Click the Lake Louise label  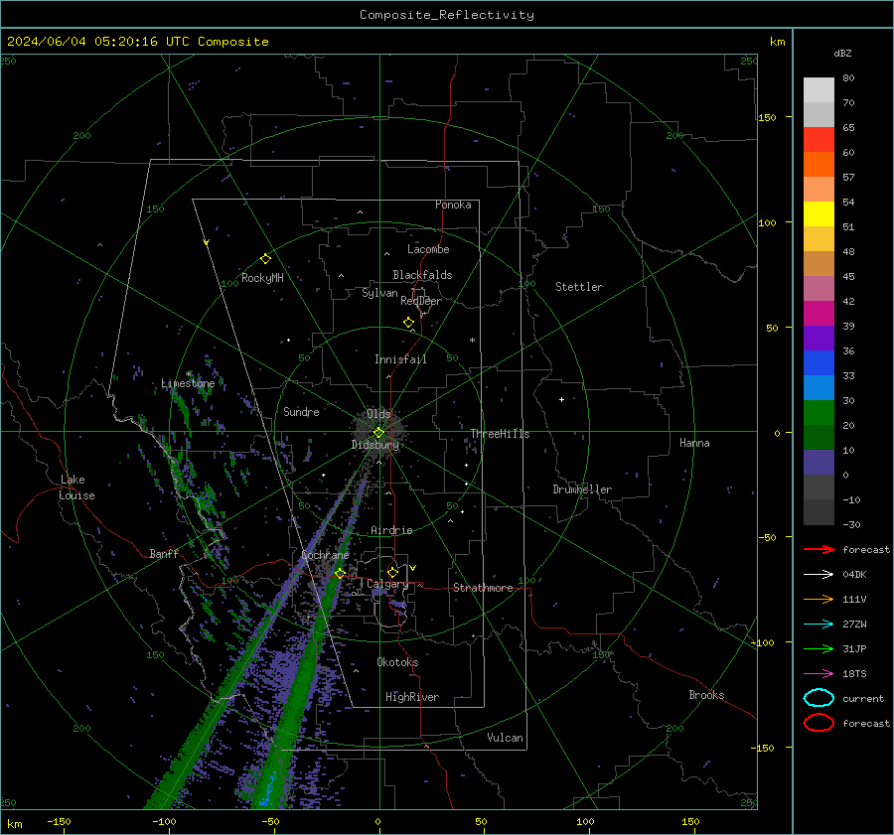(76, 487)
